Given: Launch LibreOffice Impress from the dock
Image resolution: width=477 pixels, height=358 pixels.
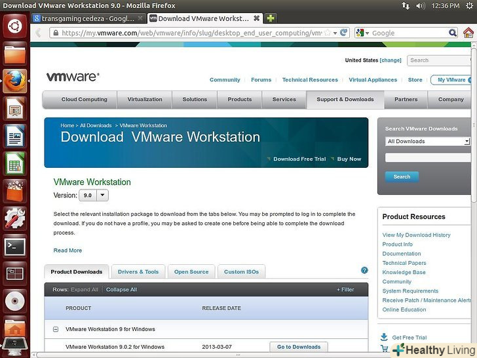Looking at the screenshot, I should (14, 108).
